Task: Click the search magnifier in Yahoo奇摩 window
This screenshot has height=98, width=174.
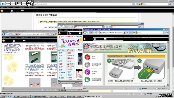Action: 140,27
